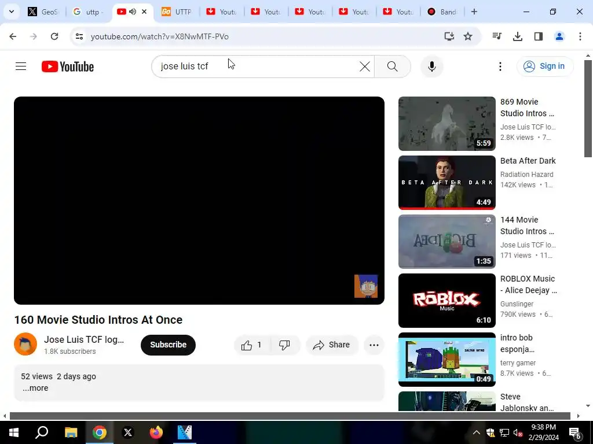The height and width of the screenshot is (444, 593).
Task: Share this video
Action: pyautogui.click(x=332, y=345)
